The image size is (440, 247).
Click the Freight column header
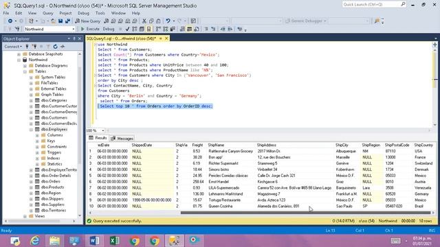[197, 145]
